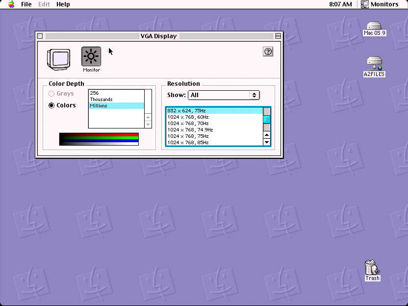
Task: Open the File menu
Action: [26, 4]
